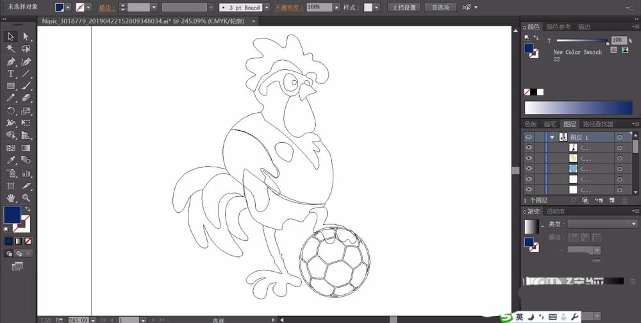Select the Pencil tool

[11, 98]
